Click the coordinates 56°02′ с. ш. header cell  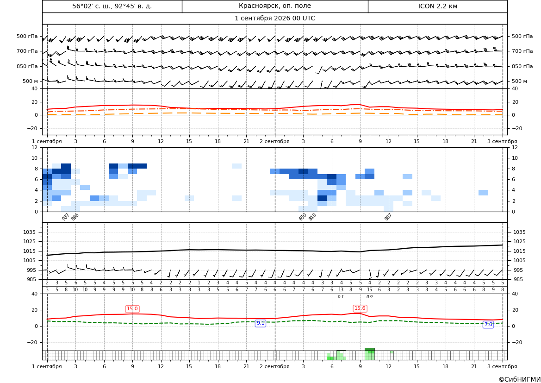pos(112,6)
